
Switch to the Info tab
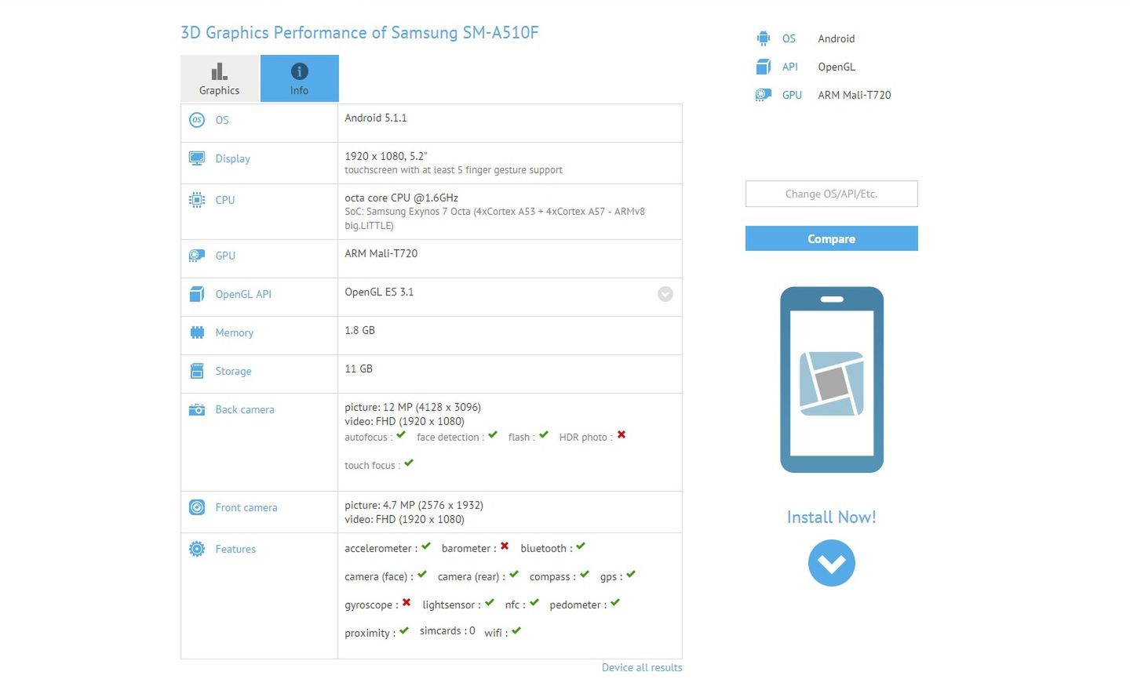coord(300,78)
